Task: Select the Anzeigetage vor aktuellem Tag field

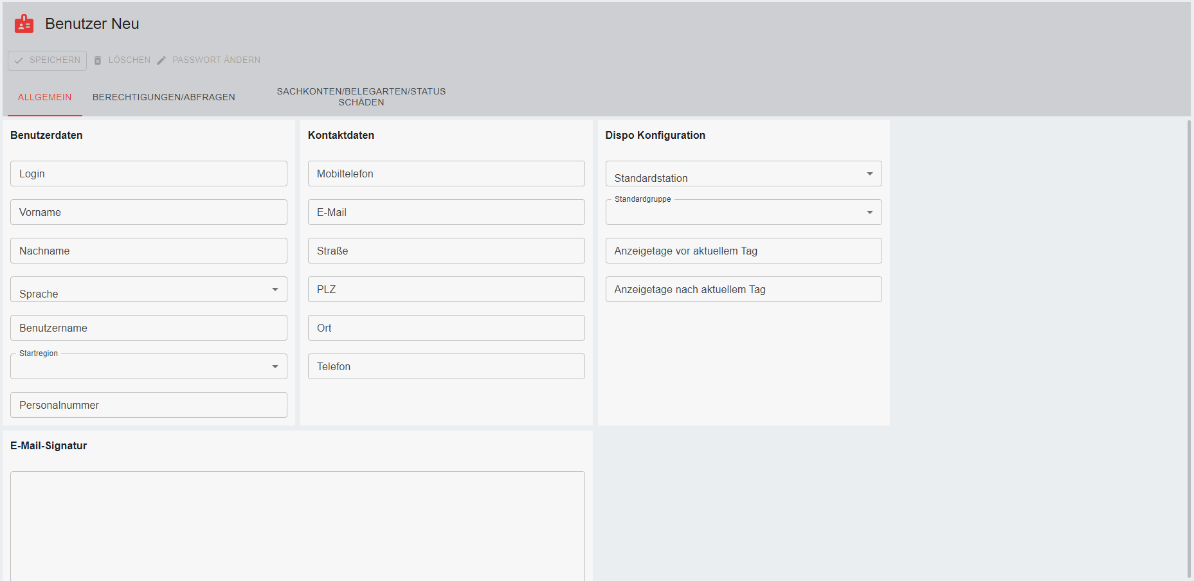Action: (743, 251)
